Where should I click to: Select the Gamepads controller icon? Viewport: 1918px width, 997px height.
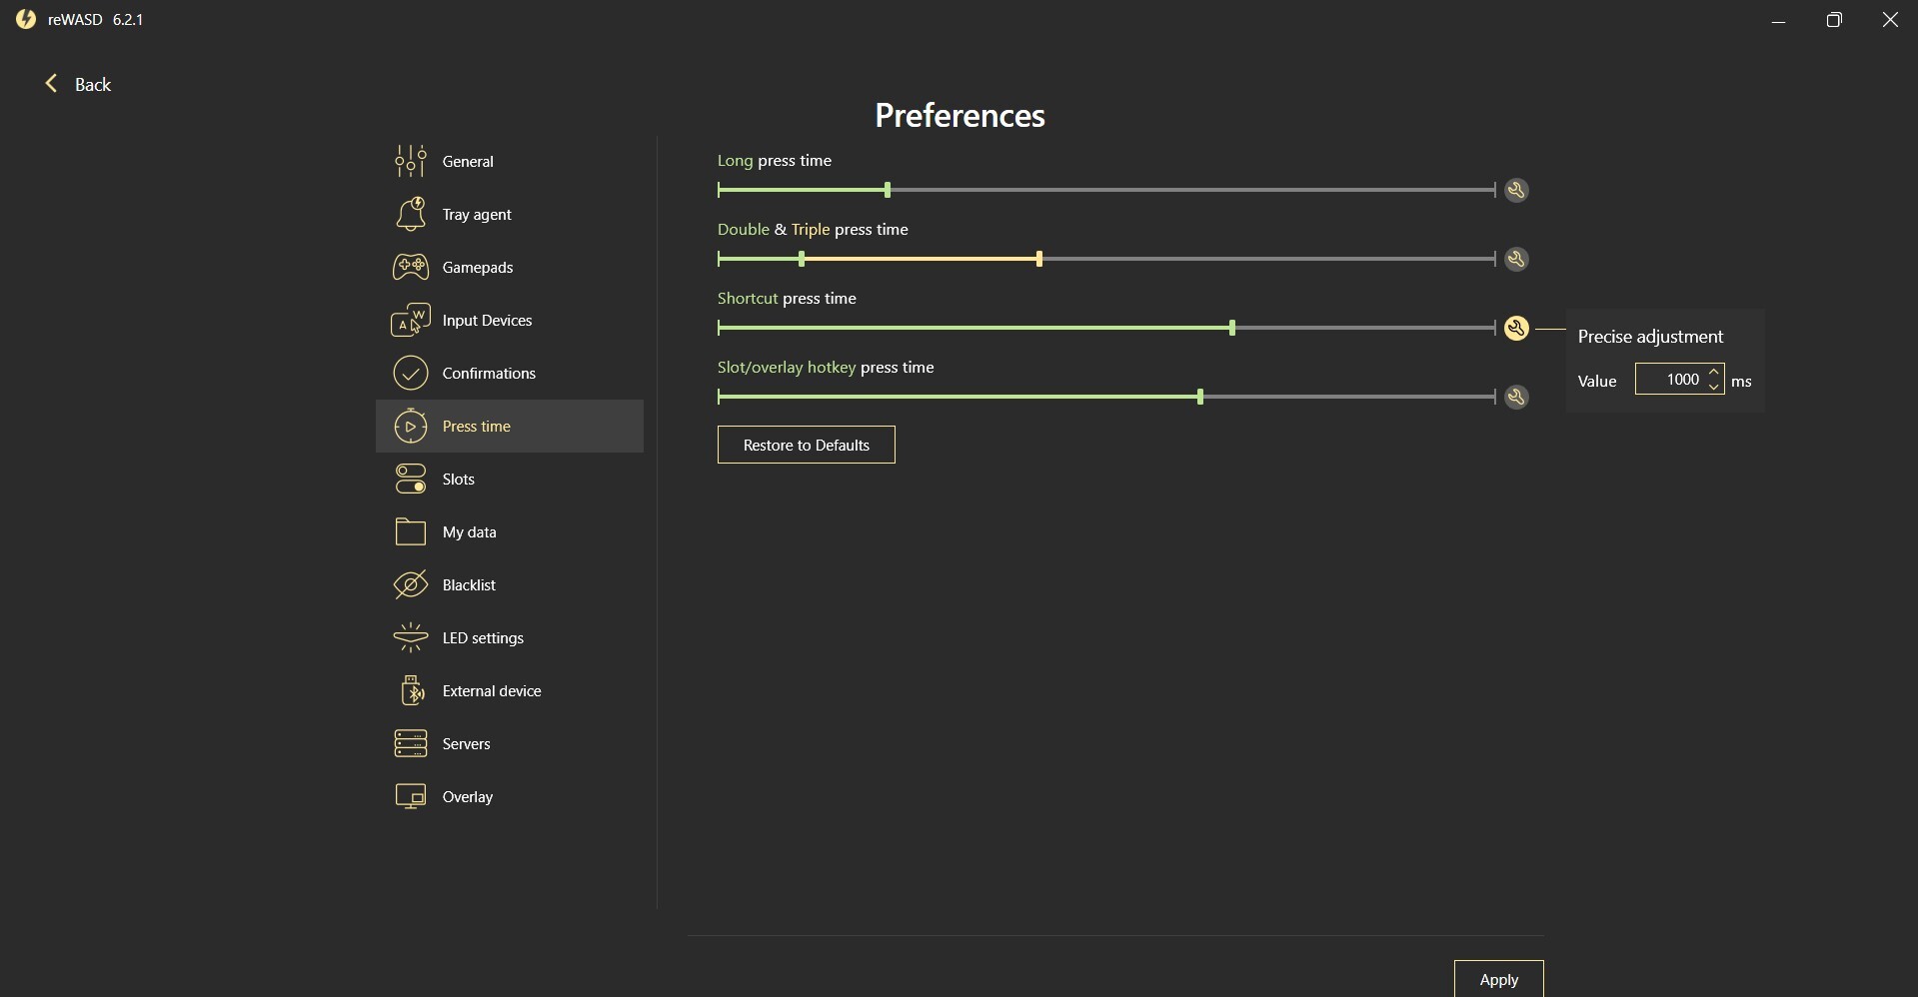(x=411, y=268)
